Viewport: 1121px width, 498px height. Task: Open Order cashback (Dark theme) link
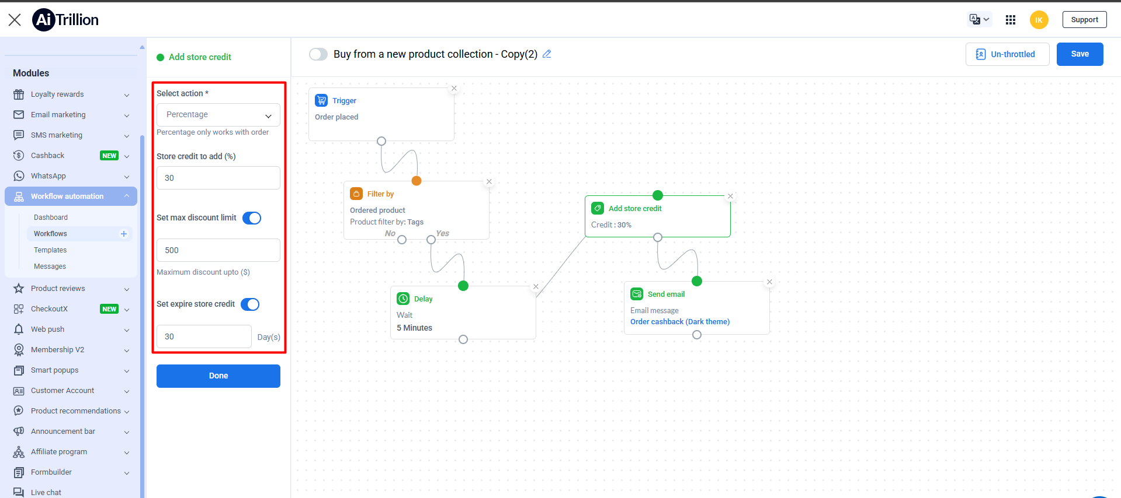[680, 322]
